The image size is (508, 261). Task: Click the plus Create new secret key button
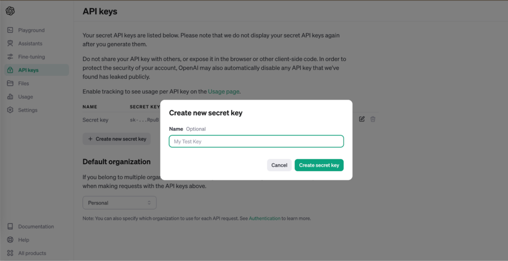(117, 139)
